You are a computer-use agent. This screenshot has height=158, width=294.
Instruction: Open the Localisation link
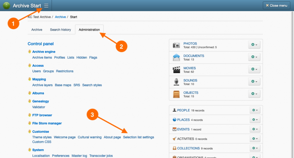41,156
